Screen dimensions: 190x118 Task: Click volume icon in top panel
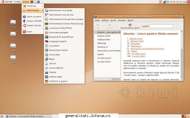[x=168, y=2]
